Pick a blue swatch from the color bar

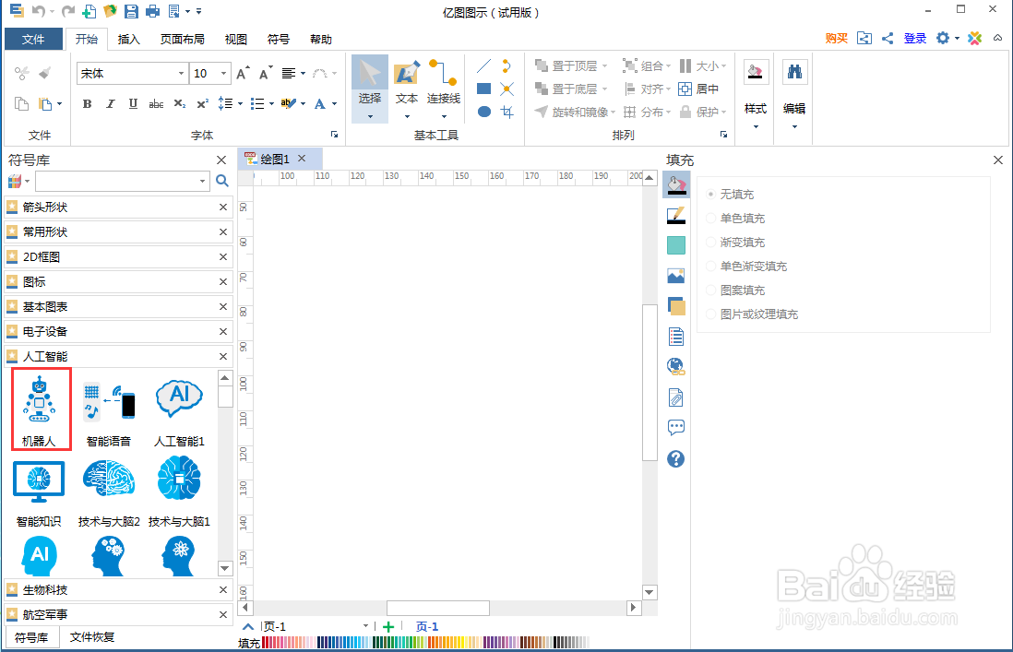[341, 642]
